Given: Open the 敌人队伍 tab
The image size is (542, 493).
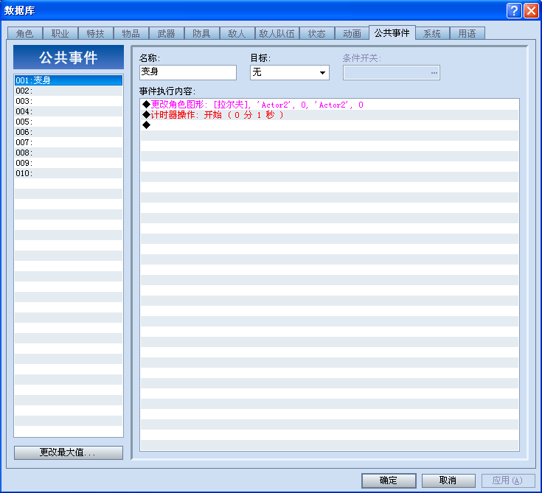Looking at the screenshot, I should point(277,33).
